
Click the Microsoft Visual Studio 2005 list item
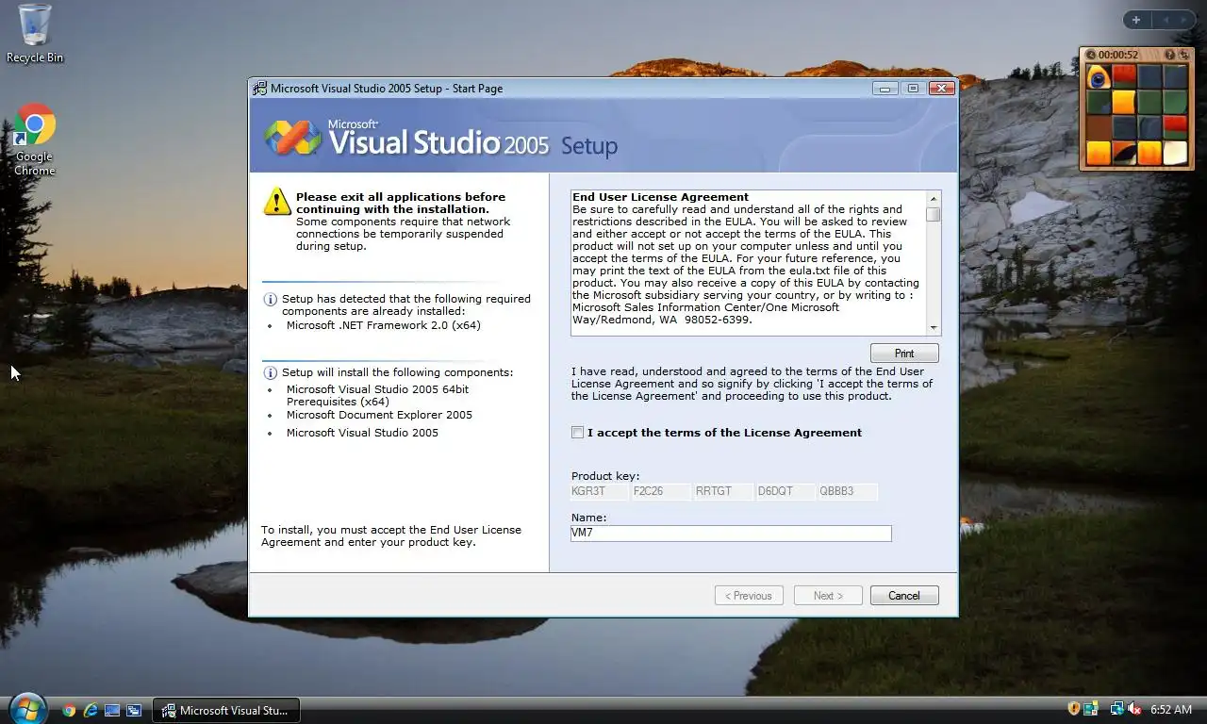click(x=362, y=433)
